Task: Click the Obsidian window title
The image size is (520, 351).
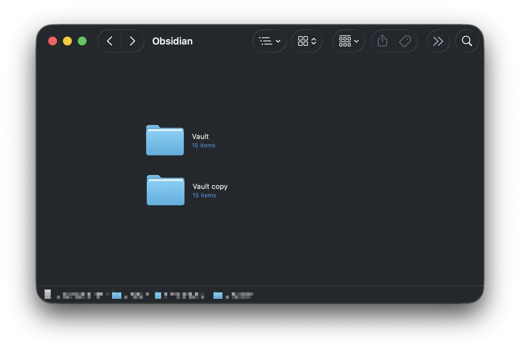Action: point(172,41)
